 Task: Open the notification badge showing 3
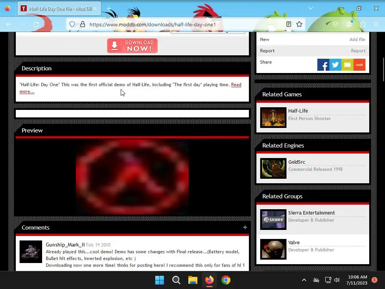pyautogui.click(x=374, y=280)
